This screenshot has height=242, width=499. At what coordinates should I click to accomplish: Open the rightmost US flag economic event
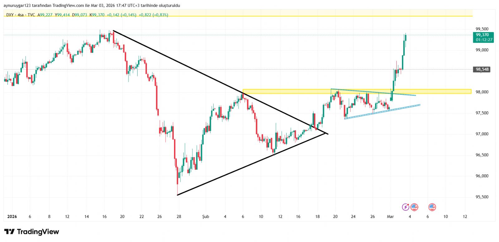(432, 207)
